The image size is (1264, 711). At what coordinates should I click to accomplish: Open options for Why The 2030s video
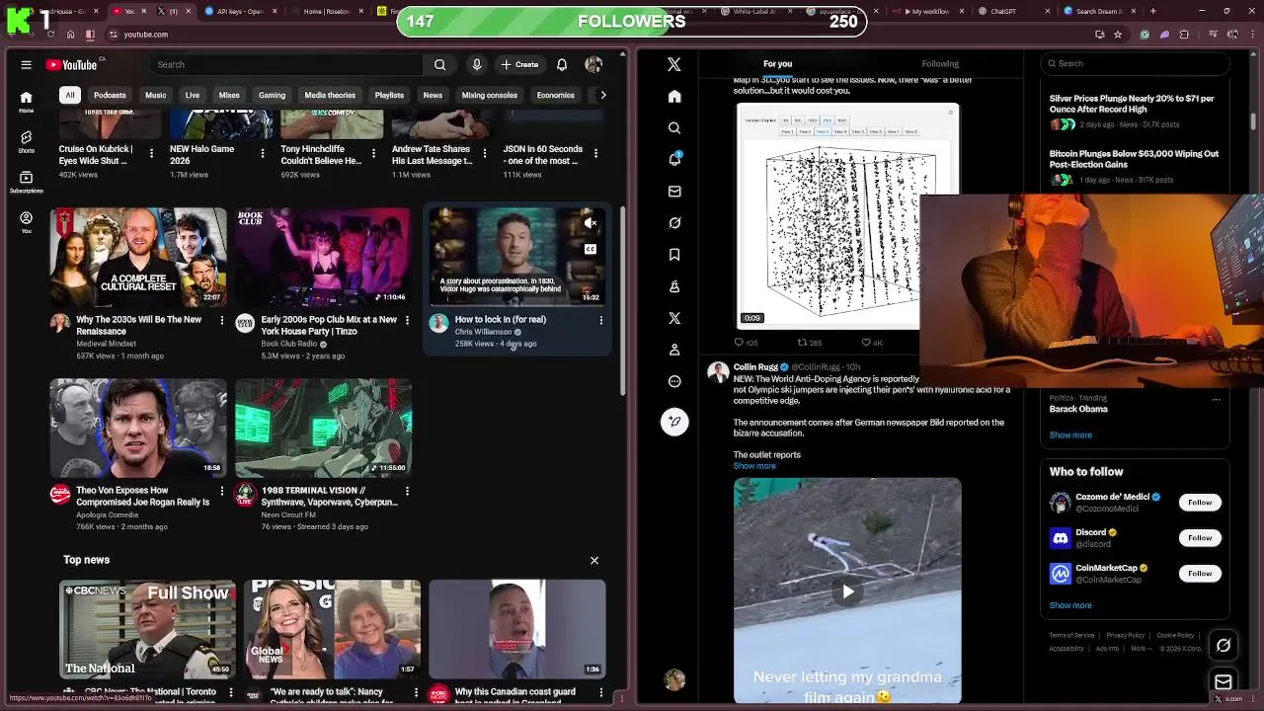tap(221, 320)
